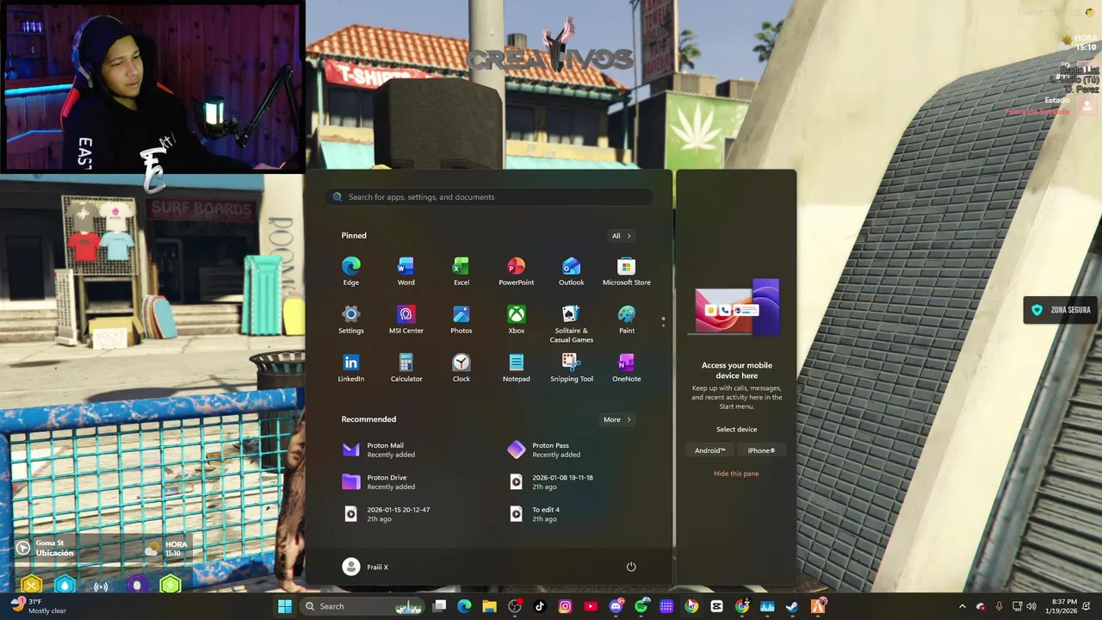Open Steam from the taskbar
1102x620 pixels.
792,606
